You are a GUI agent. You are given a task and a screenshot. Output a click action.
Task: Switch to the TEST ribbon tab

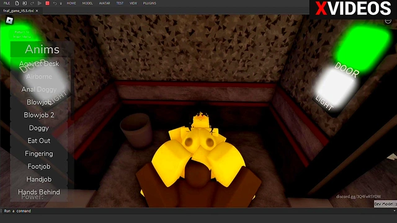tap(120, 3)
